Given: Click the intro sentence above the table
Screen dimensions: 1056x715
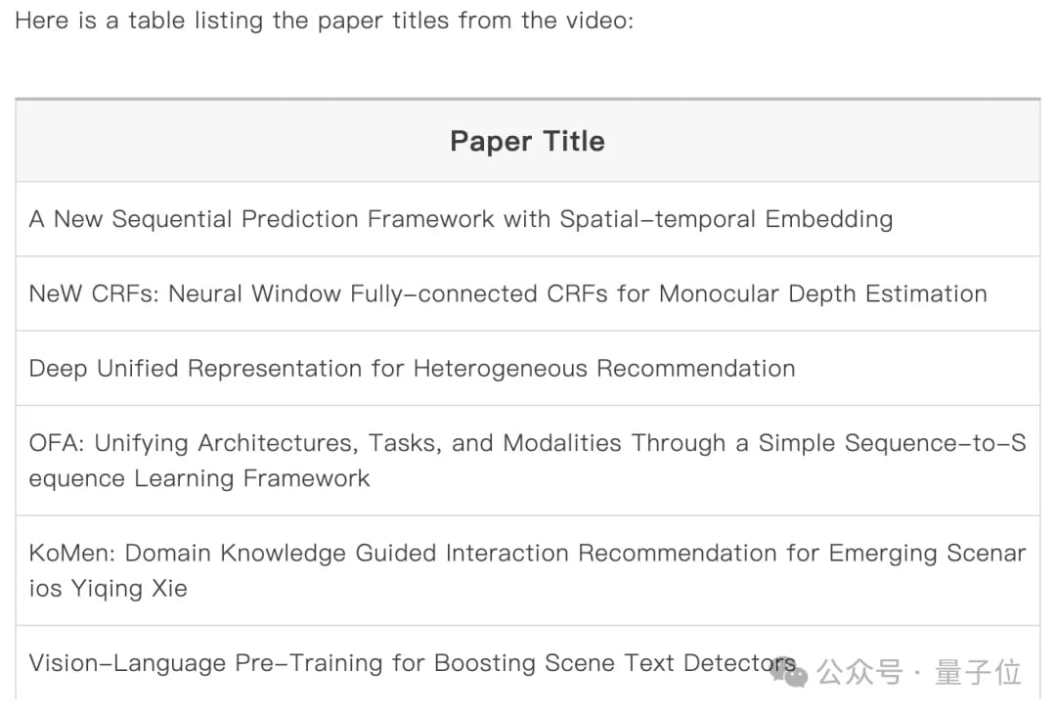Looking at the screenshot, I should click(324, 21).
